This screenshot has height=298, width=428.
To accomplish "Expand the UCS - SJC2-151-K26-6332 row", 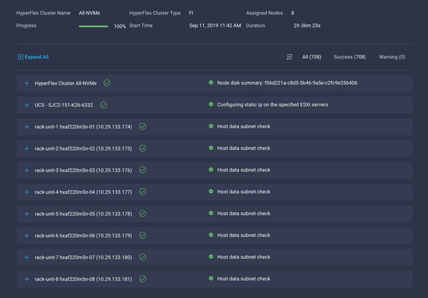I will [x=27, y=105].
